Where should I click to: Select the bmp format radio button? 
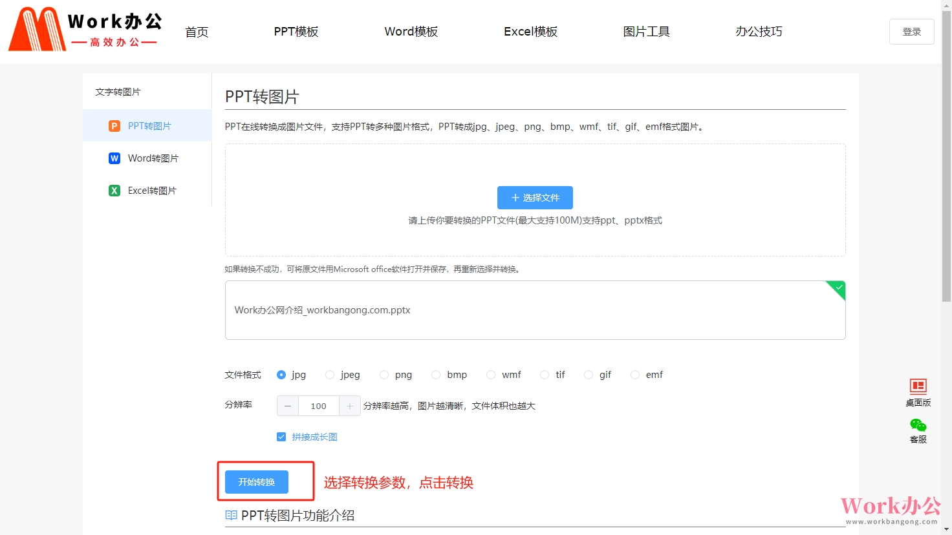[x=436, y=375]
